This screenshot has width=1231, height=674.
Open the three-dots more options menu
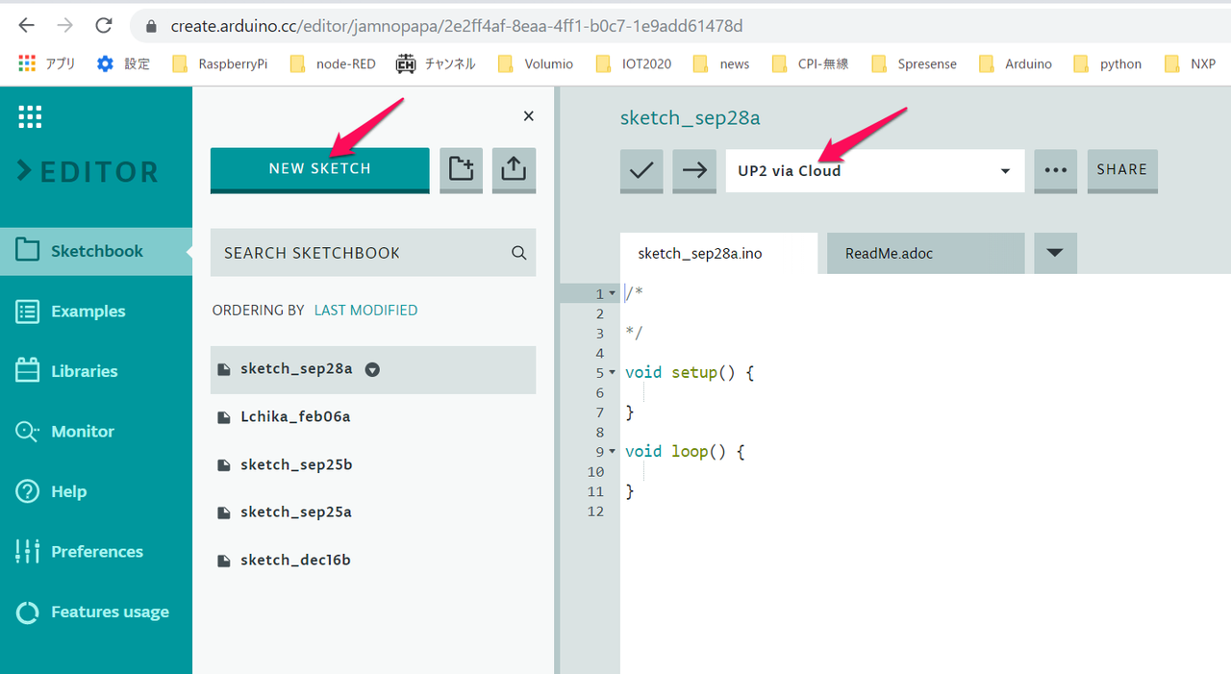1055,170
